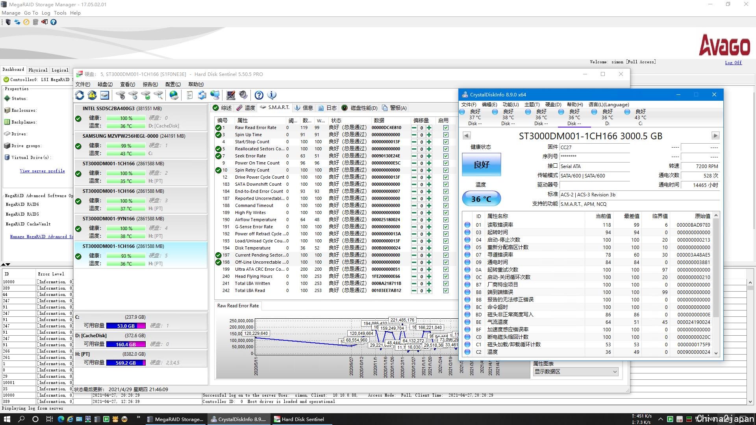
Task: Select INTEL SSDSC2BA400G3 disk in Sentinel list
Action: pyautogui.click(x=141, y=117)
